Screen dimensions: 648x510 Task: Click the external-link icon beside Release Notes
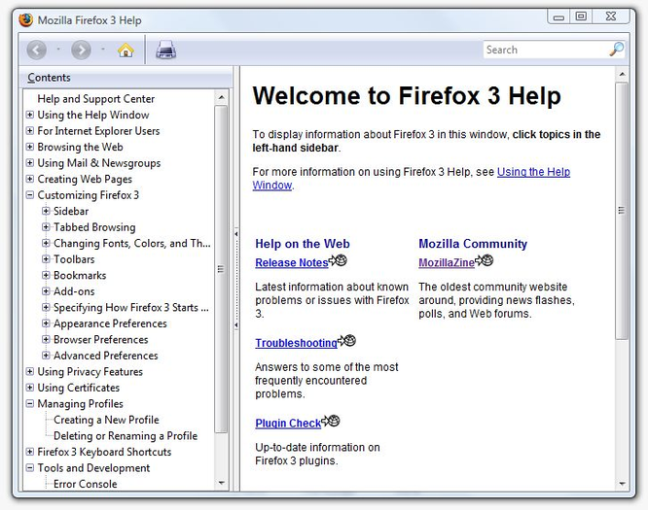[338, 260]
